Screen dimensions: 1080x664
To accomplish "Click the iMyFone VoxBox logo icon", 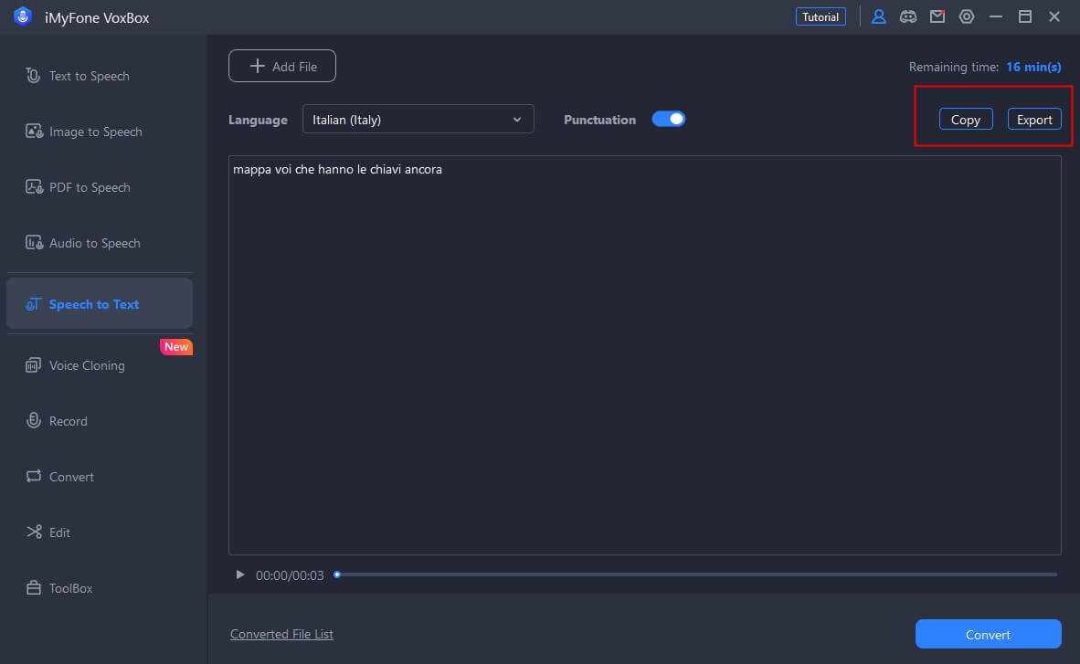I will pos(23,16).
